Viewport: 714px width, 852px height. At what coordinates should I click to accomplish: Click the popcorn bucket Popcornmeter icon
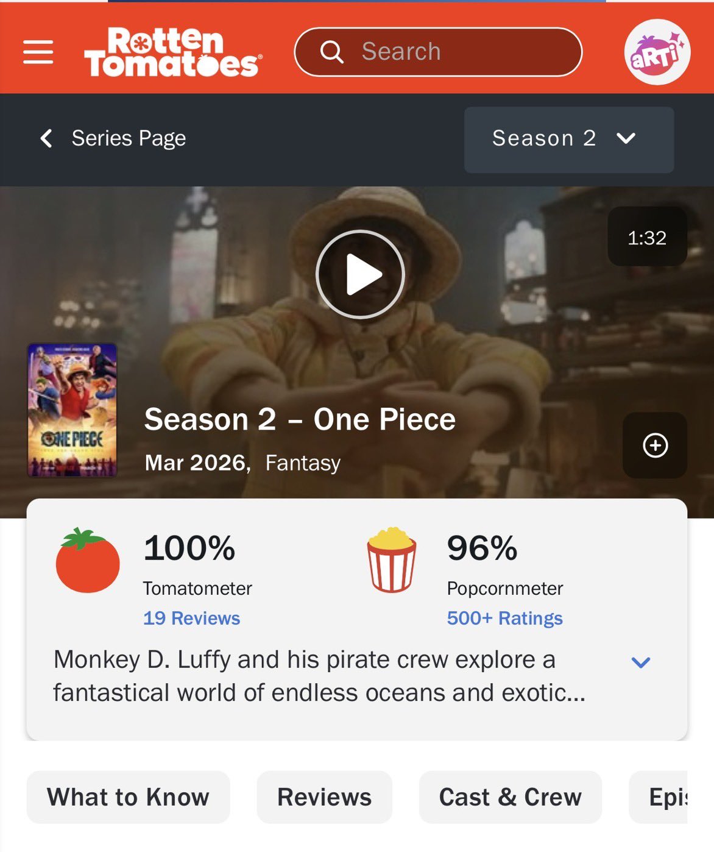point(392,560)
